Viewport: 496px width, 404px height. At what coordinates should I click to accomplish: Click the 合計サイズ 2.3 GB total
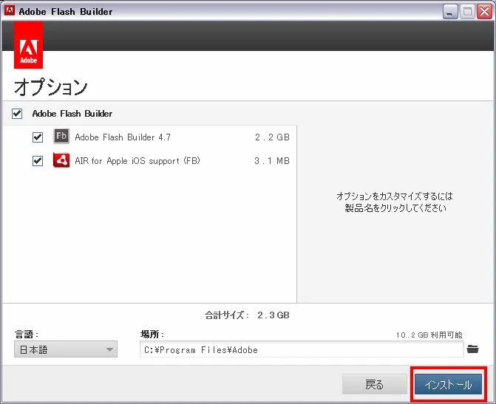click(247, 315)
